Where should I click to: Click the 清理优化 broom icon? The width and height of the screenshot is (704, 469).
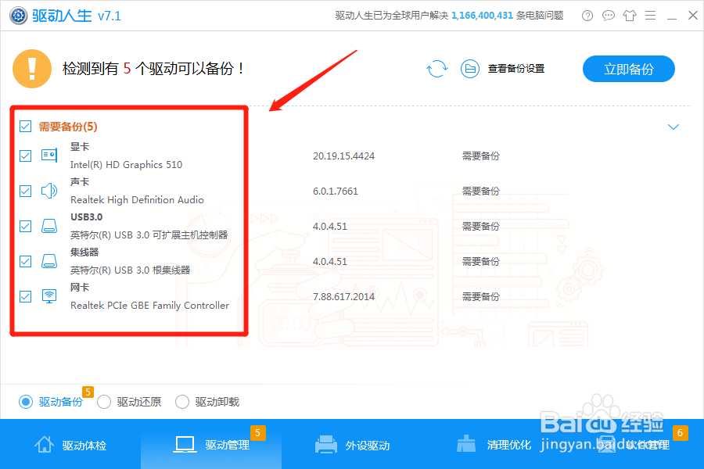coord(466,444)
